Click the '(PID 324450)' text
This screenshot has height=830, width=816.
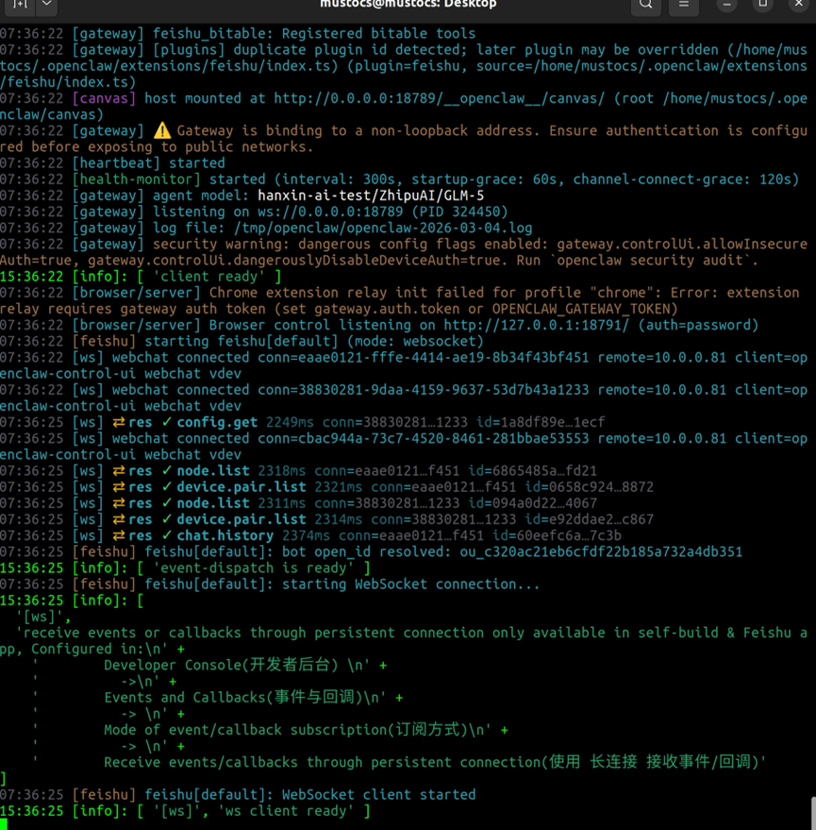coord(459,212)
